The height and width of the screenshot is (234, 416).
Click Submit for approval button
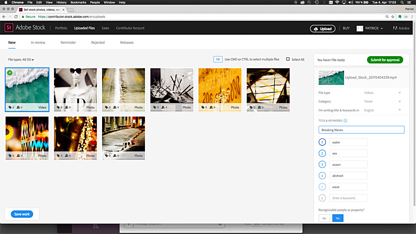[385, 60]
